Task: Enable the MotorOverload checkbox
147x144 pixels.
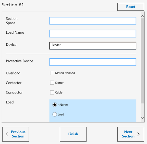Action: click(x=52, y=73)
